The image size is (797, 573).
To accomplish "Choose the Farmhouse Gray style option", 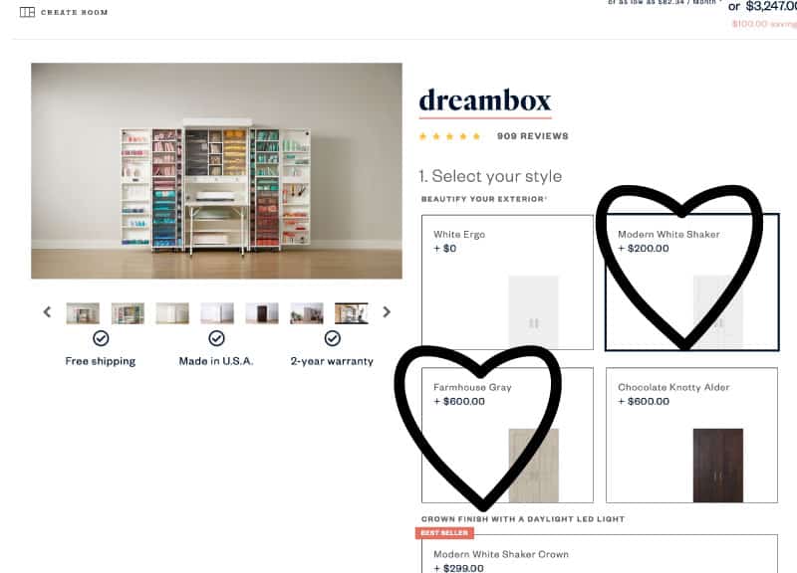I will coord(507,435).
